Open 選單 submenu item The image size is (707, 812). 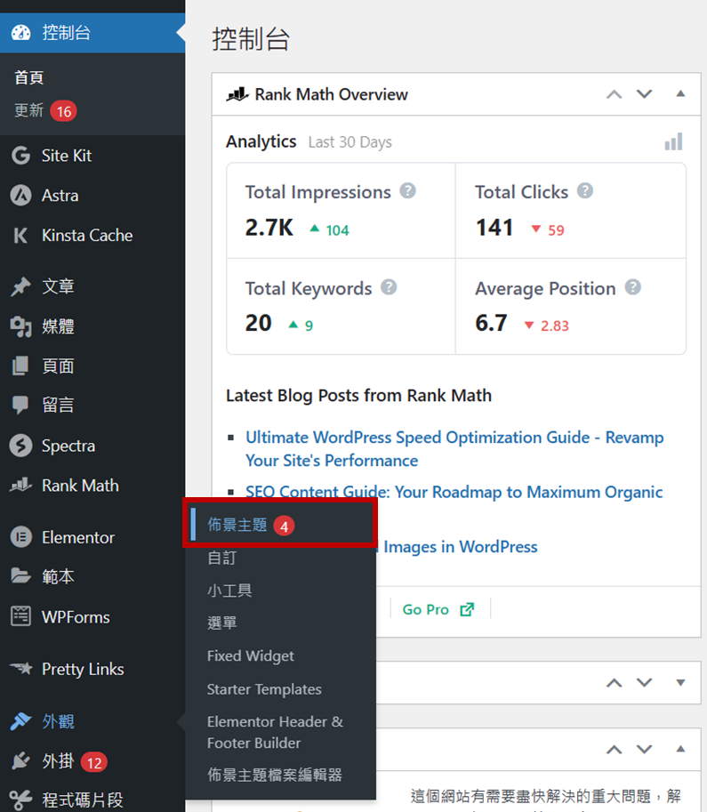(x=222, y=623)
